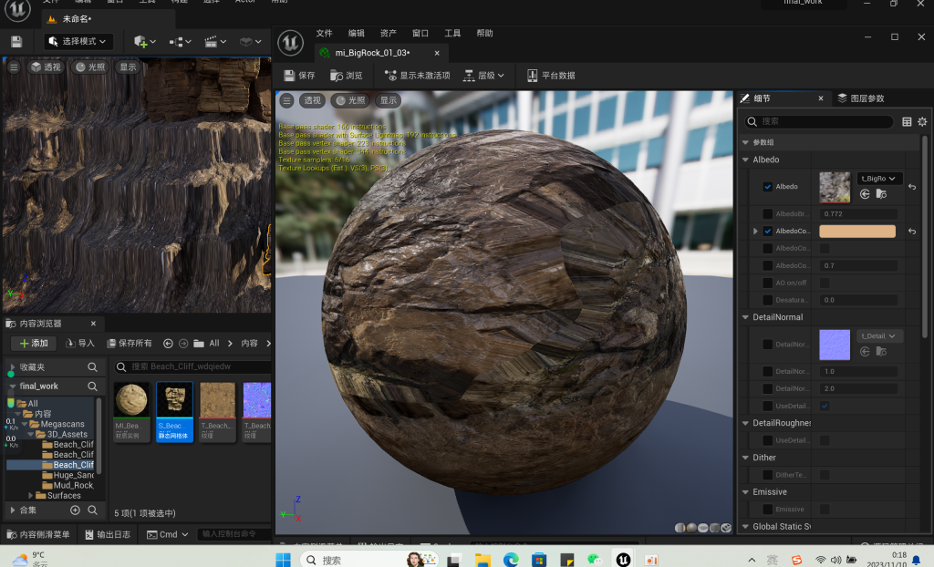Viewport: 934px width, 567px height.
Task: Select the cube preview mesh shape
Action: pyautogui.click(x=714, y=528)
